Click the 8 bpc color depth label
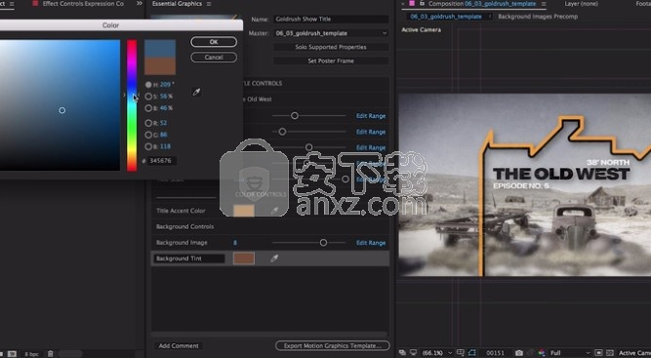Image resolution: width=651 pixels, height=358 pixels. click(x=31, y=354)
